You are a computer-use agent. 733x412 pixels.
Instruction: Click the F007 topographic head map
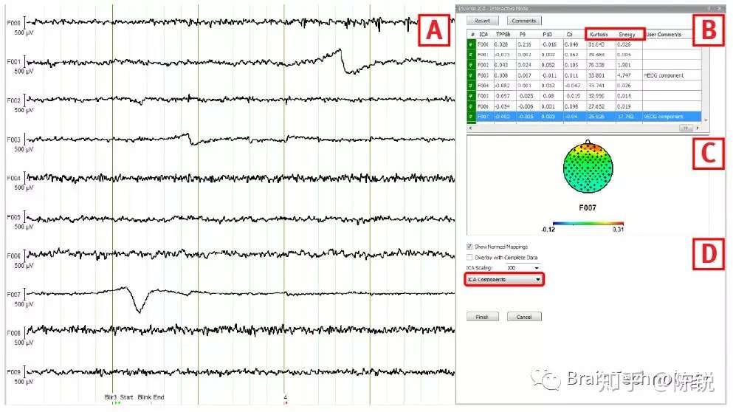click(x=588, y=166)
